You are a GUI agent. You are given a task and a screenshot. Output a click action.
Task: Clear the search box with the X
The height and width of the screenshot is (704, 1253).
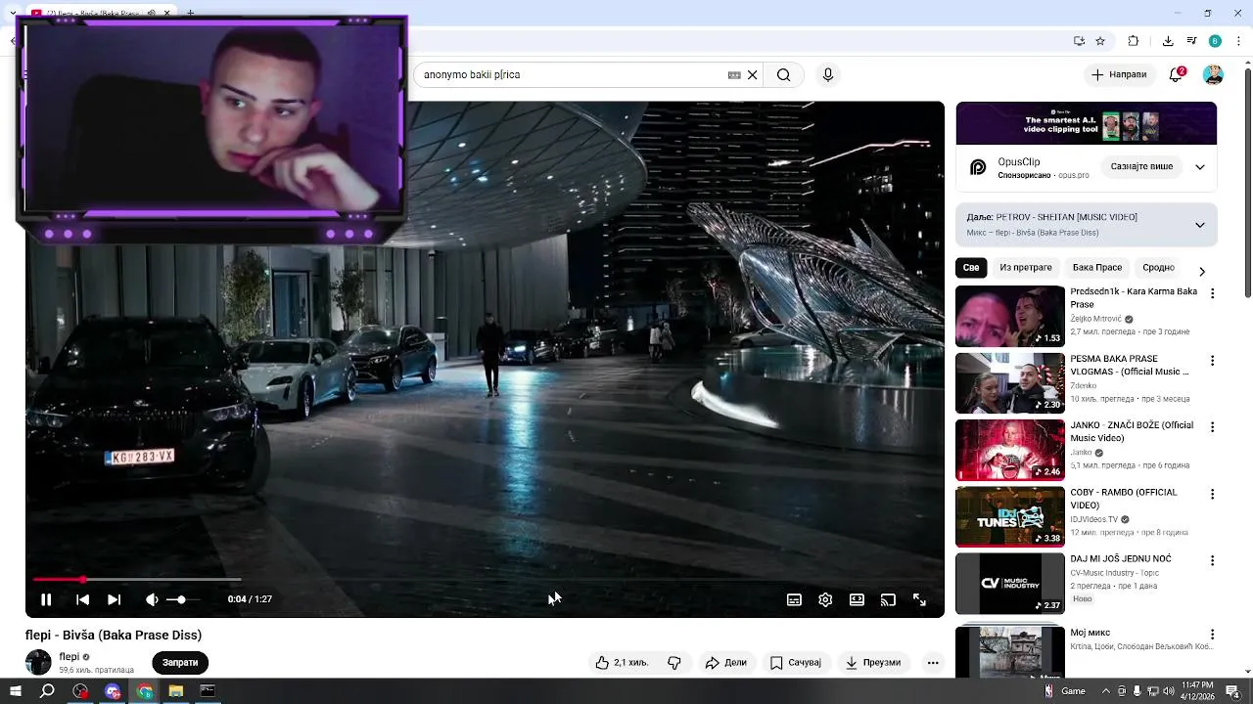click(x=752, y=74)
